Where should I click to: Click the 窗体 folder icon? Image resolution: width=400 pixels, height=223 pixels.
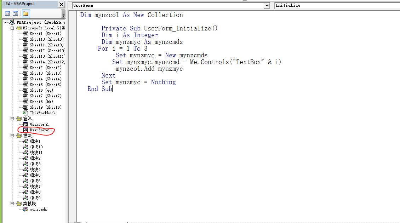click(19, 119)
